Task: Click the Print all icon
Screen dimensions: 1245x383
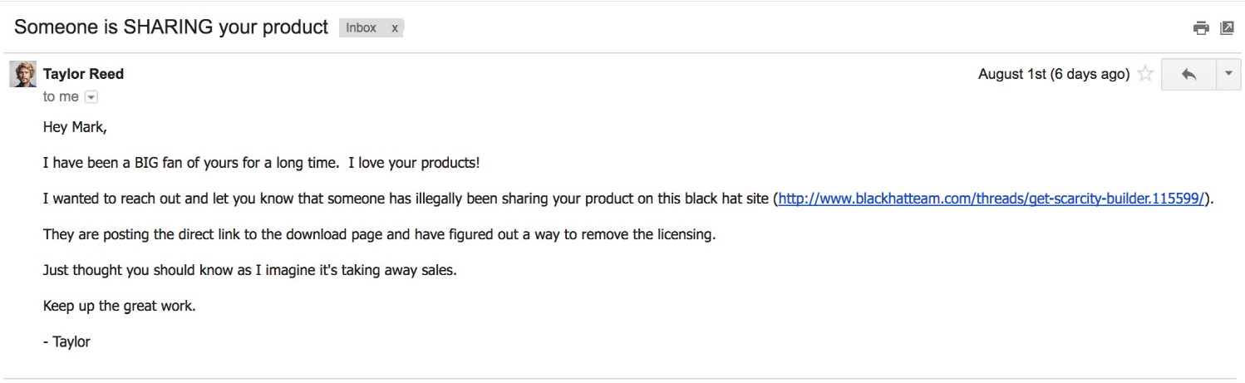Action: pos(1201,28)
